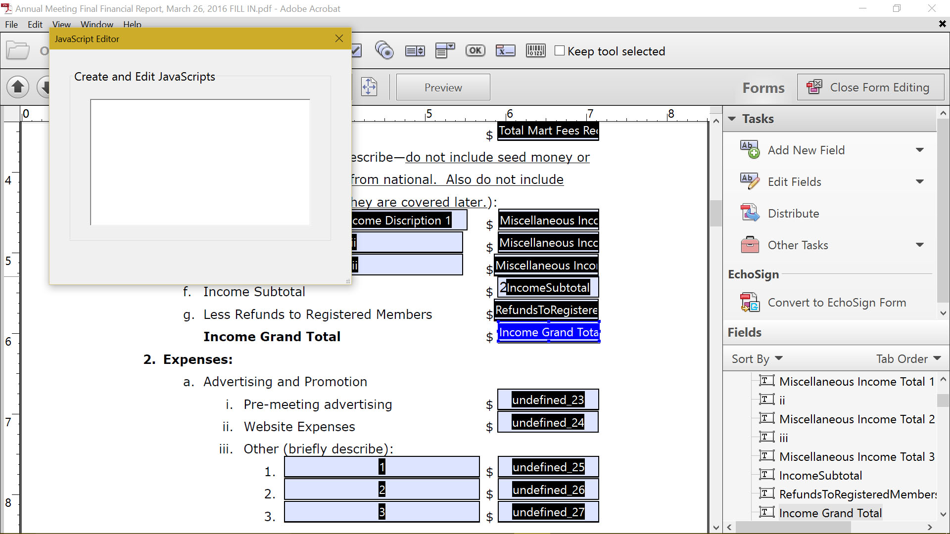950x534 pixels.
Task: Toggle Keep tool selected checkbox
Action: pos(560,50)
